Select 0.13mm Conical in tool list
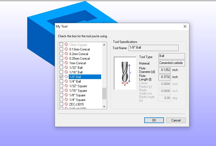 (80, 49)
